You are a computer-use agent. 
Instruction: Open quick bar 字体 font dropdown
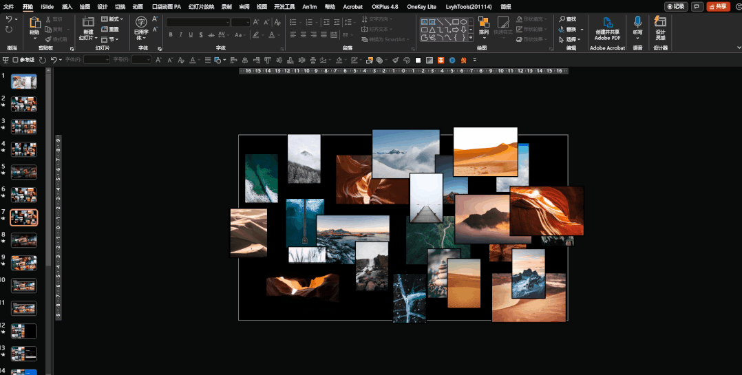pyautogui.click(x=96, y=60)
